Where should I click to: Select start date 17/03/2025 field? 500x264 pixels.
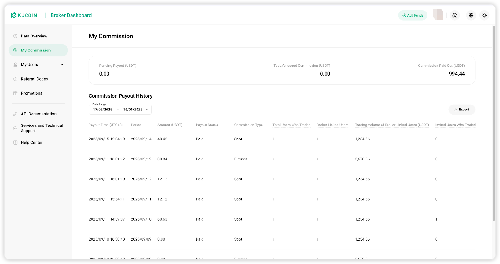(x=102, y=110)
